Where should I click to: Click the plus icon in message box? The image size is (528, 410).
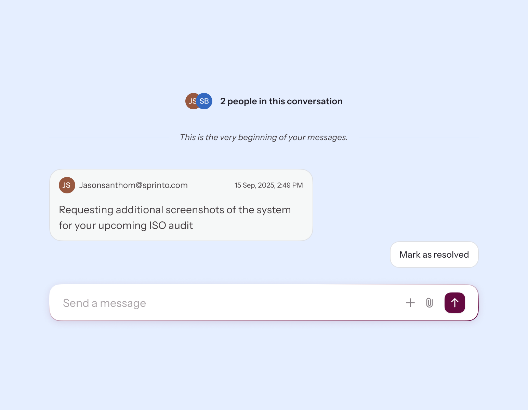coord(410,303)
